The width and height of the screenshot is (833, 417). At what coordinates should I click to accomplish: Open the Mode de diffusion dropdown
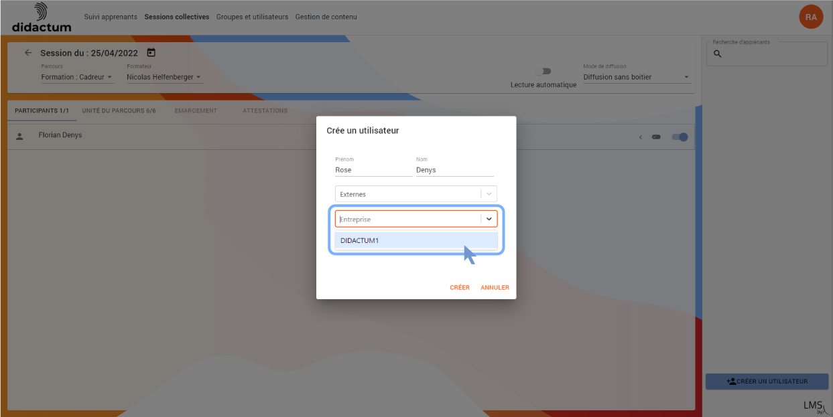pyautogui.click(x=637, y=77)
